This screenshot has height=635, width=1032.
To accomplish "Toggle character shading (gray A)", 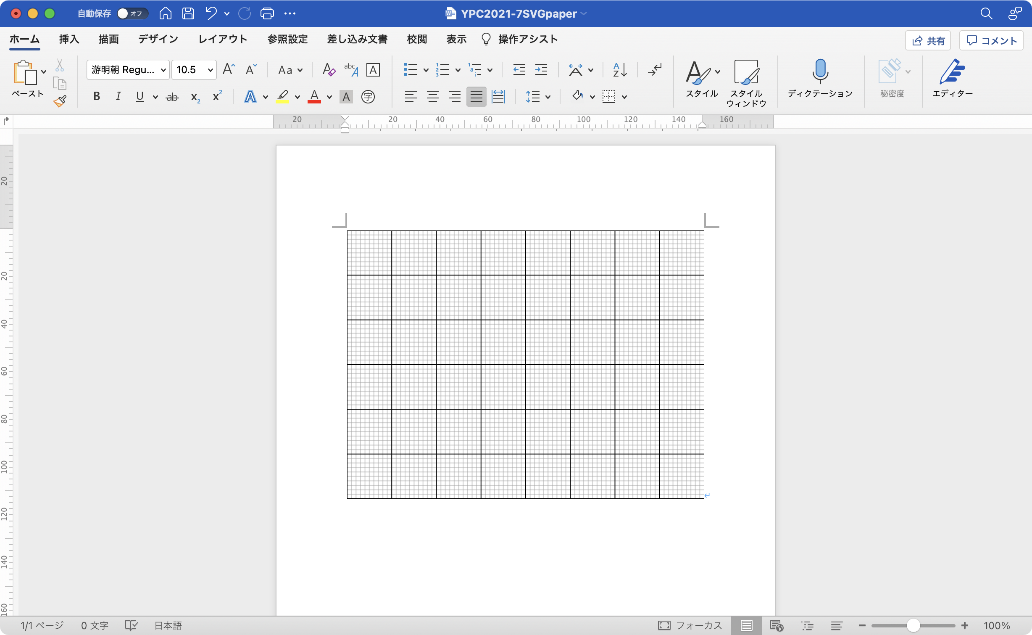I will tap(346, 97).
